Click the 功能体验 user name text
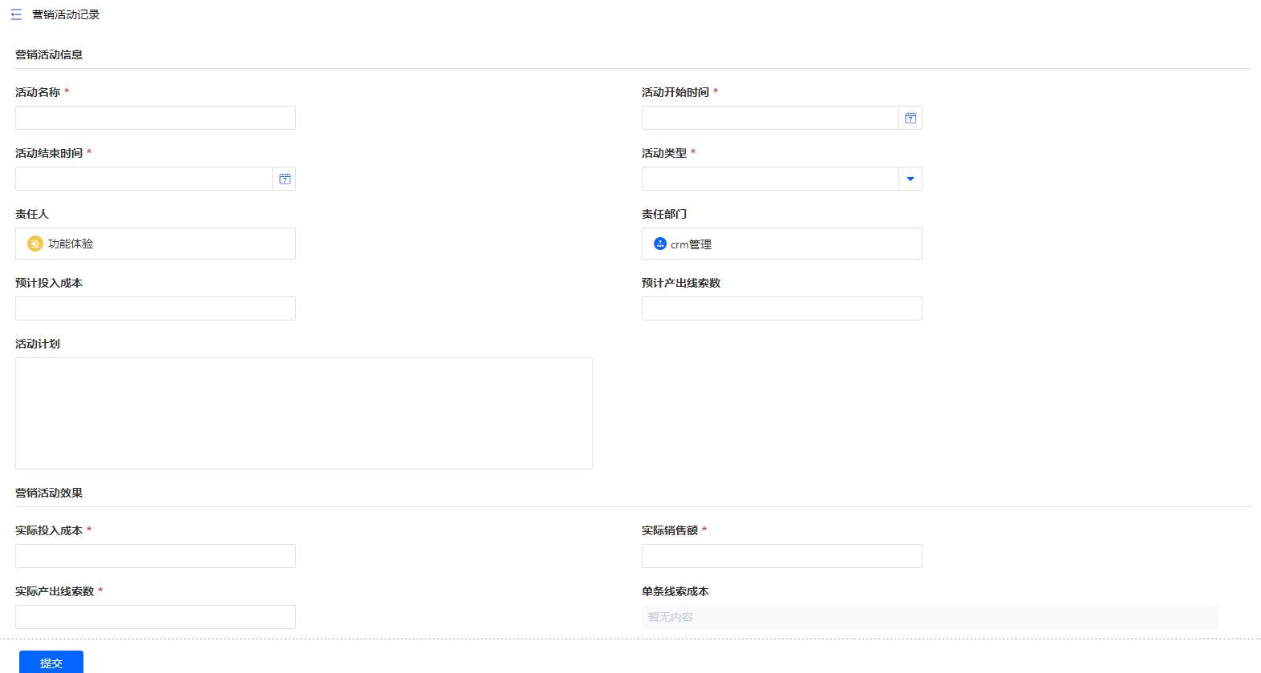 (71, 244)
